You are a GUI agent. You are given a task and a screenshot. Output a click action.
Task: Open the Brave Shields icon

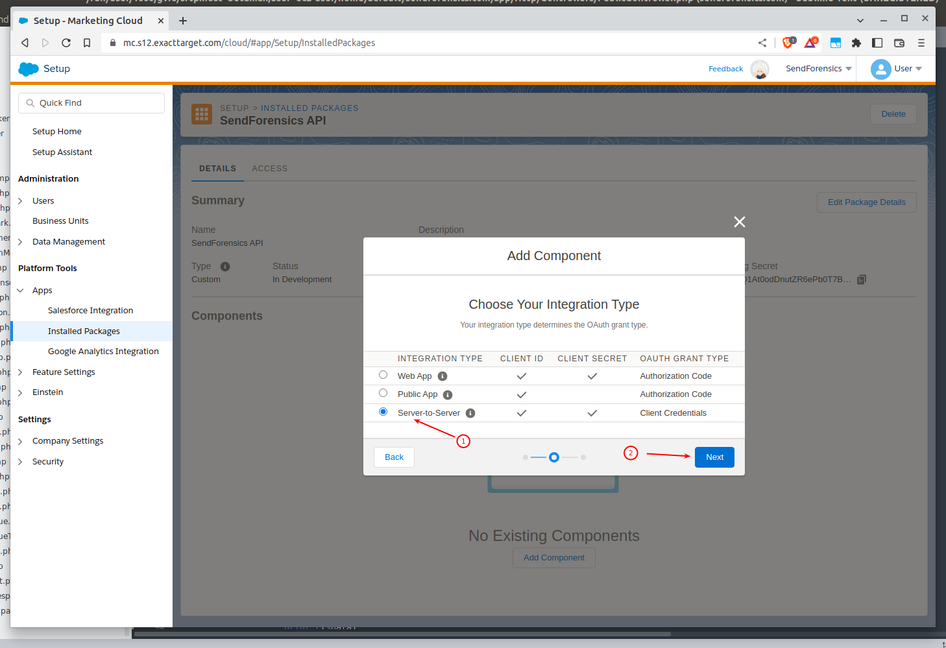[788, 43]
